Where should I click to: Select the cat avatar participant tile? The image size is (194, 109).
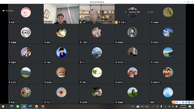61,74
